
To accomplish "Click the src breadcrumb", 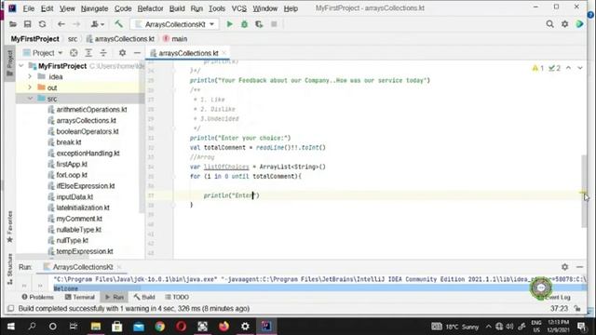I will pos(73,39).
